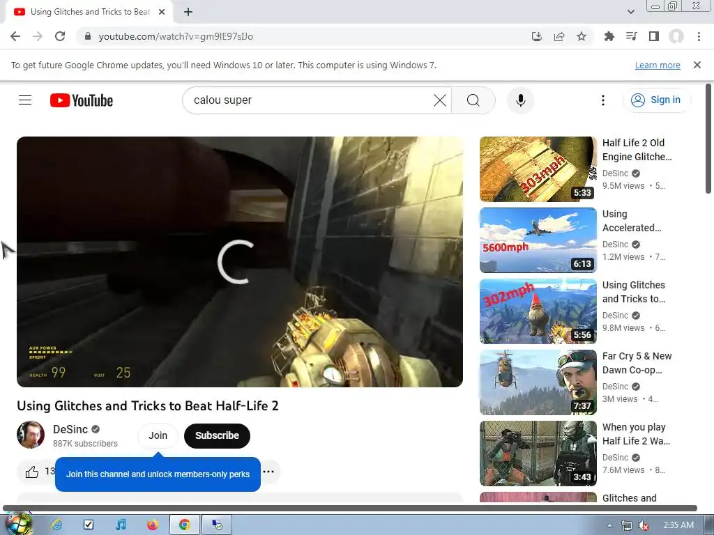Bookmark this page with the star

click(582, 36)
